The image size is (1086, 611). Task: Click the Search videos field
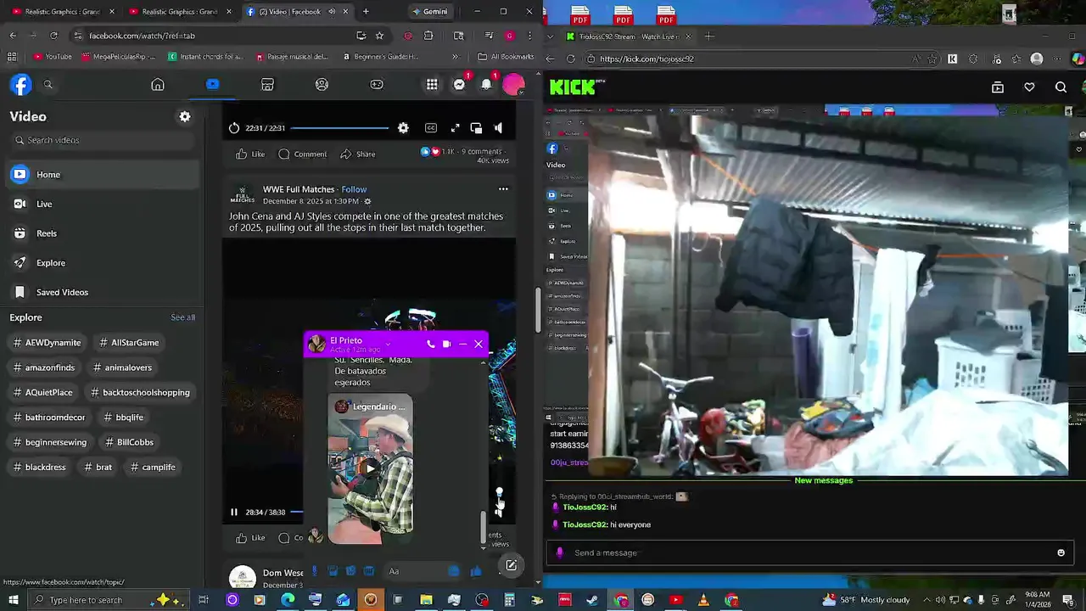click(102, 140)
